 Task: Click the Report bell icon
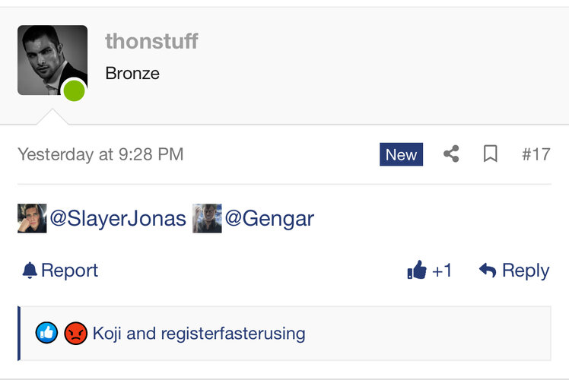pyautogui.click(x=30, y=271)
